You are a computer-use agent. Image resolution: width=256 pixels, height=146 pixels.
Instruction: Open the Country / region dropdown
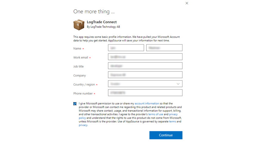coord(145,84)
